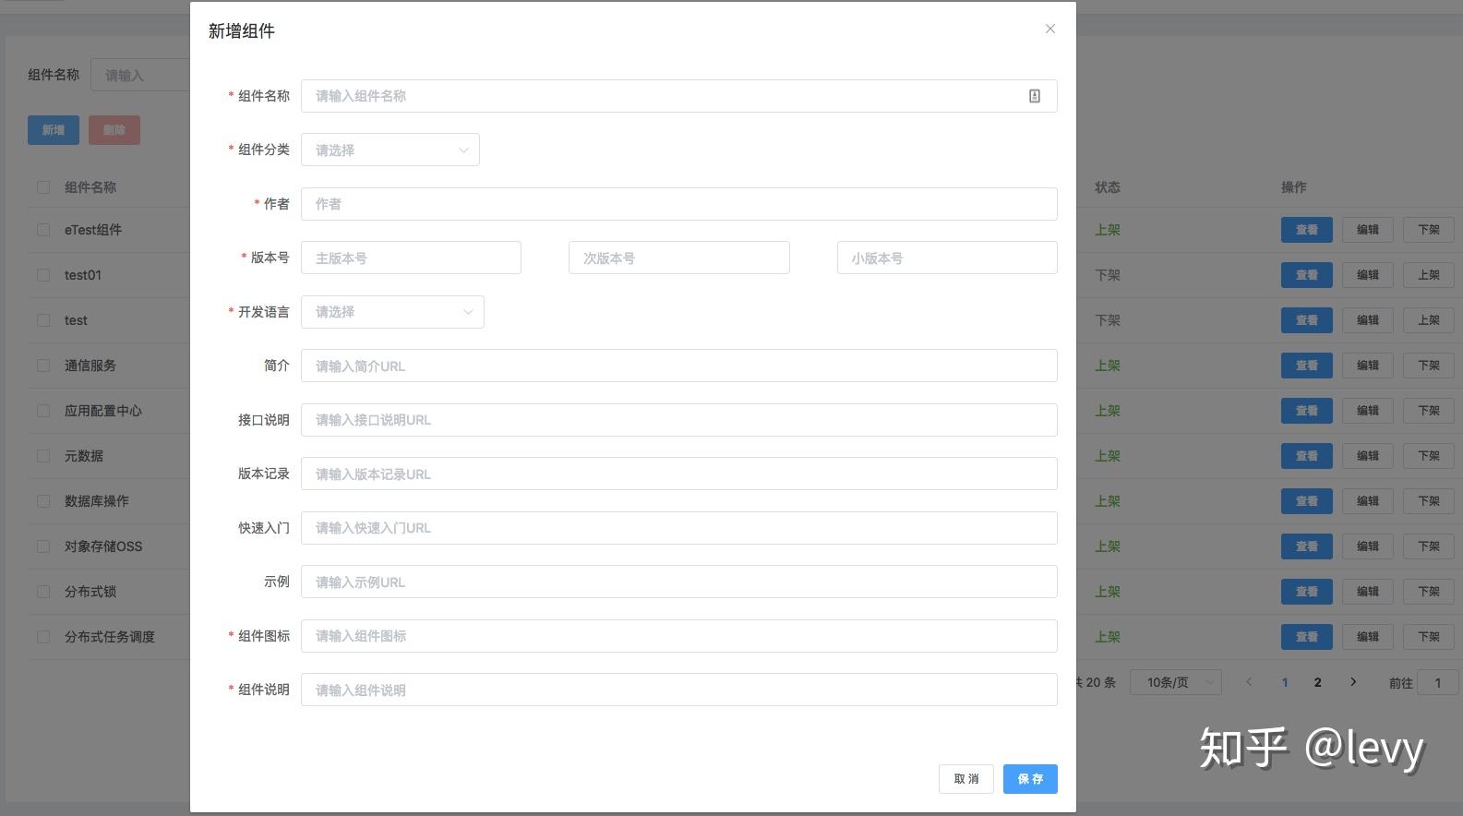Edit the 分布式锁 row

(1368, 592)
